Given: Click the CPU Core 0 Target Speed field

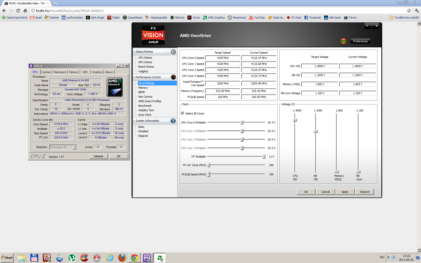Looking at the screenshot, I should pyautogui.click(x=223, y=58).
